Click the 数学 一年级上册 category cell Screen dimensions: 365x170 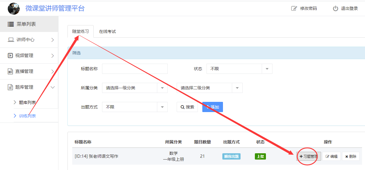(173, 156)
